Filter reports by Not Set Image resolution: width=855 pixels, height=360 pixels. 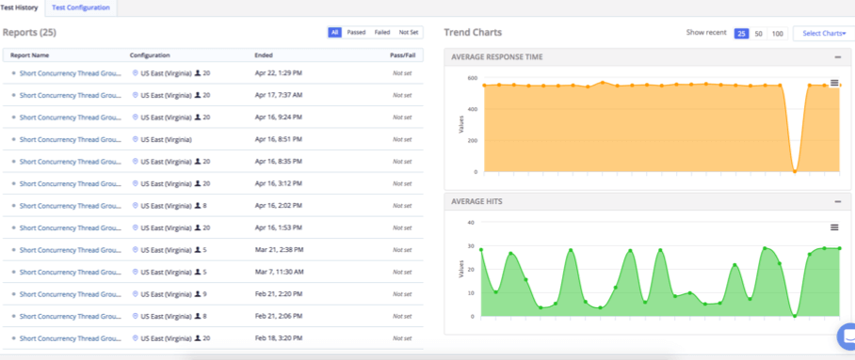click(409, 33)
